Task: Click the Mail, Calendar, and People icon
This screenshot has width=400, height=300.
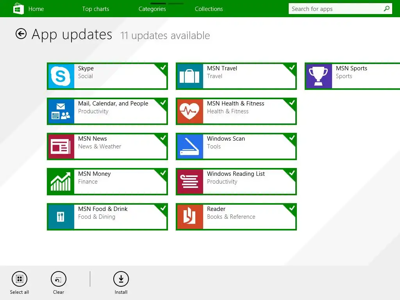Action: pos(61,111)
